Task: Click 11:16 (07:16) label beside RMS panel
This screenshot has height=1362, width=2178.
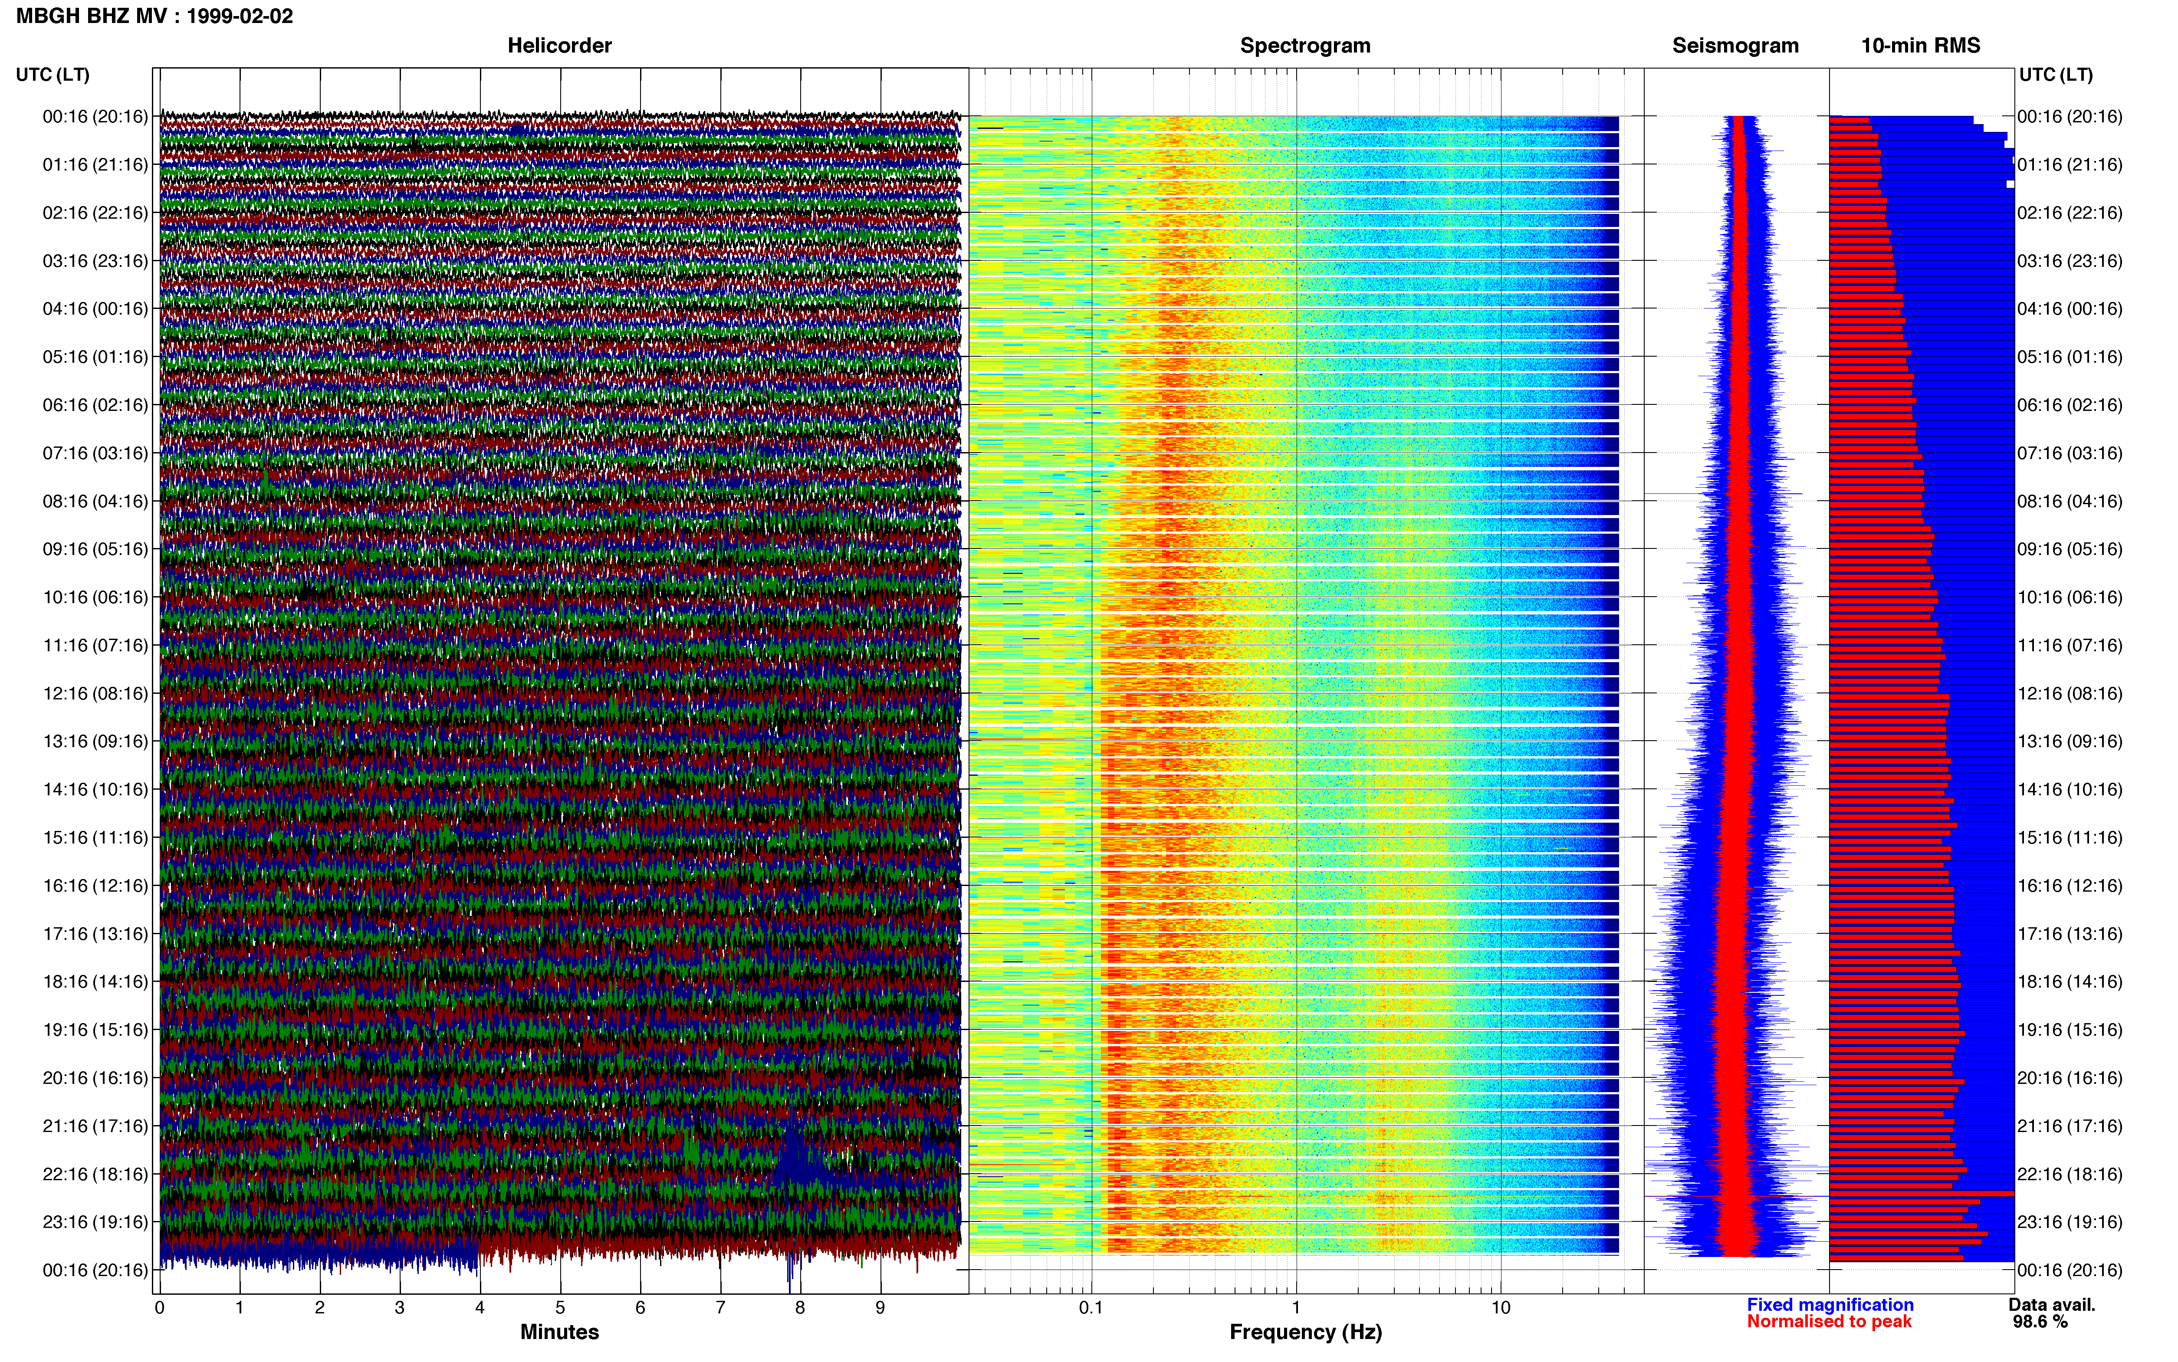Action: point(2070,646)
